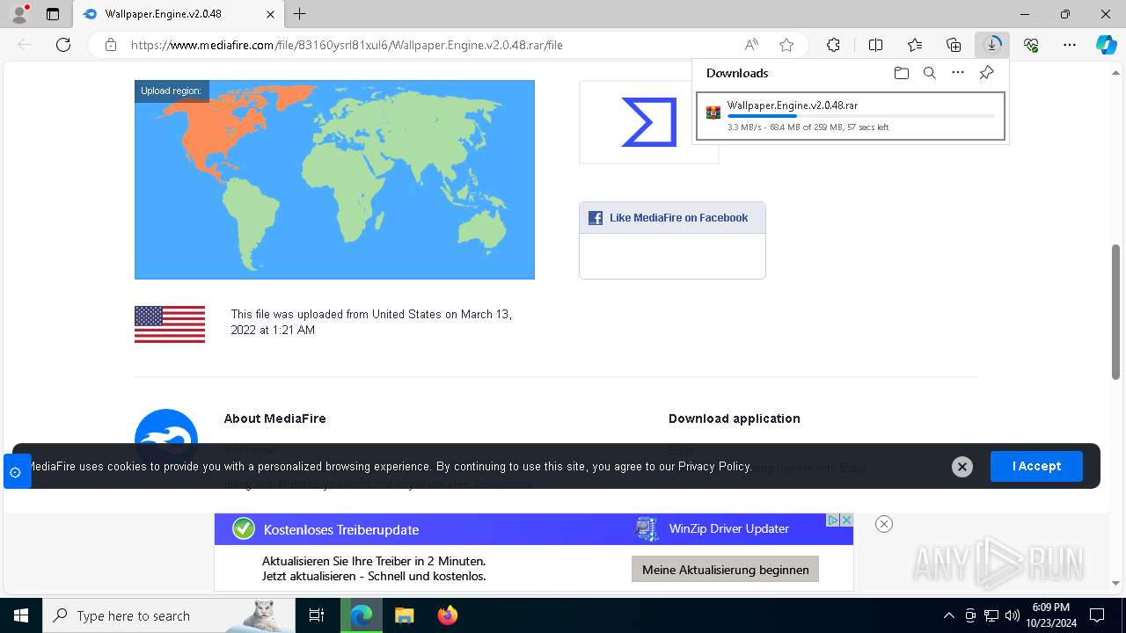Search downloads with the magnifier icon
The height and width of the screenshot is (633, 1126).
click(929, 73)
